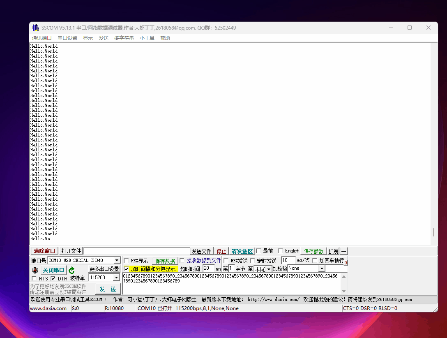The height and width of the screenshot is (338, 447).
Task: Enable the 最前 always-on-top checkbox
Action: pyautogui.click(x=258, y=251)
